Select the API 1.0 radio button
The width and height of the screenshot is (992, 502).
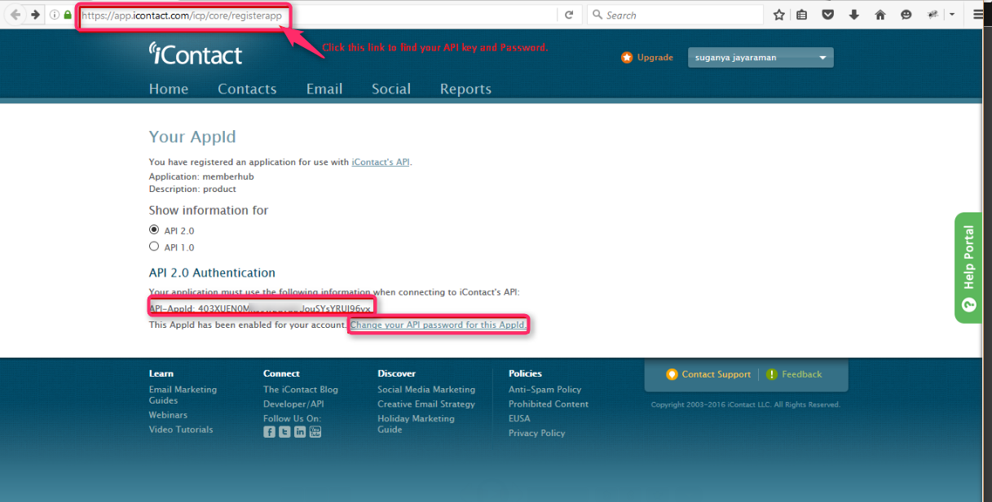[x=154, y=247]
